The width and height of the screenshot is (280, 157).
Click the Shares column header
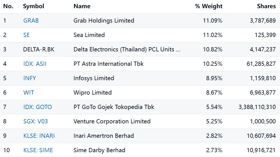tap(266, 6)
